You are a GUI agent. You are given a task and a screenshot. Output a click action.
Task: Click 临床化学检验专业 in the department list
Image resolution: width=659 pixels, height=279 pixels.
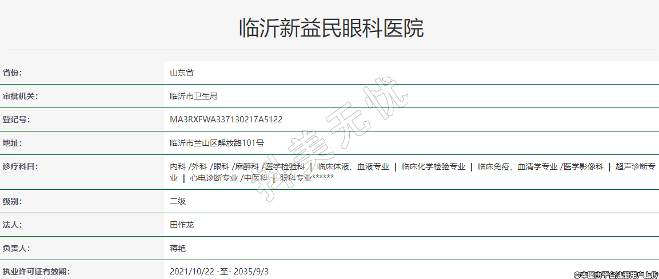[x=433, y=167]
